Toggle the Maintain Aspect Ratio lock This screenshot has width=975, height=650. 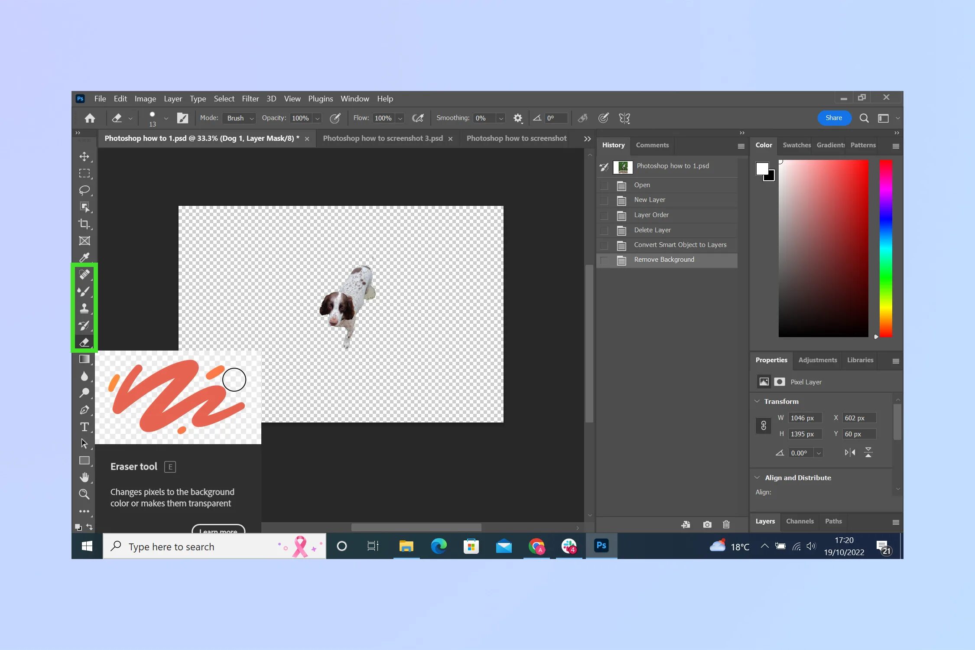[763, 425]
